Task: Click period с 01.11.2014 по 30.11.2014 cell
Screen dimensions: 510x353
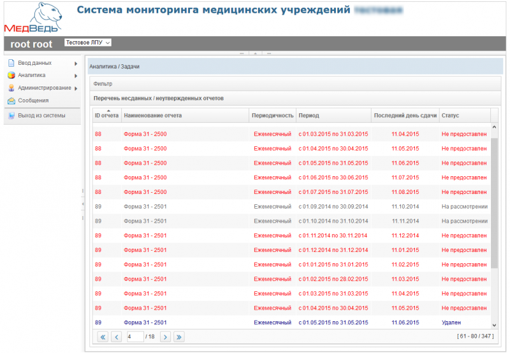Action: 333,235
